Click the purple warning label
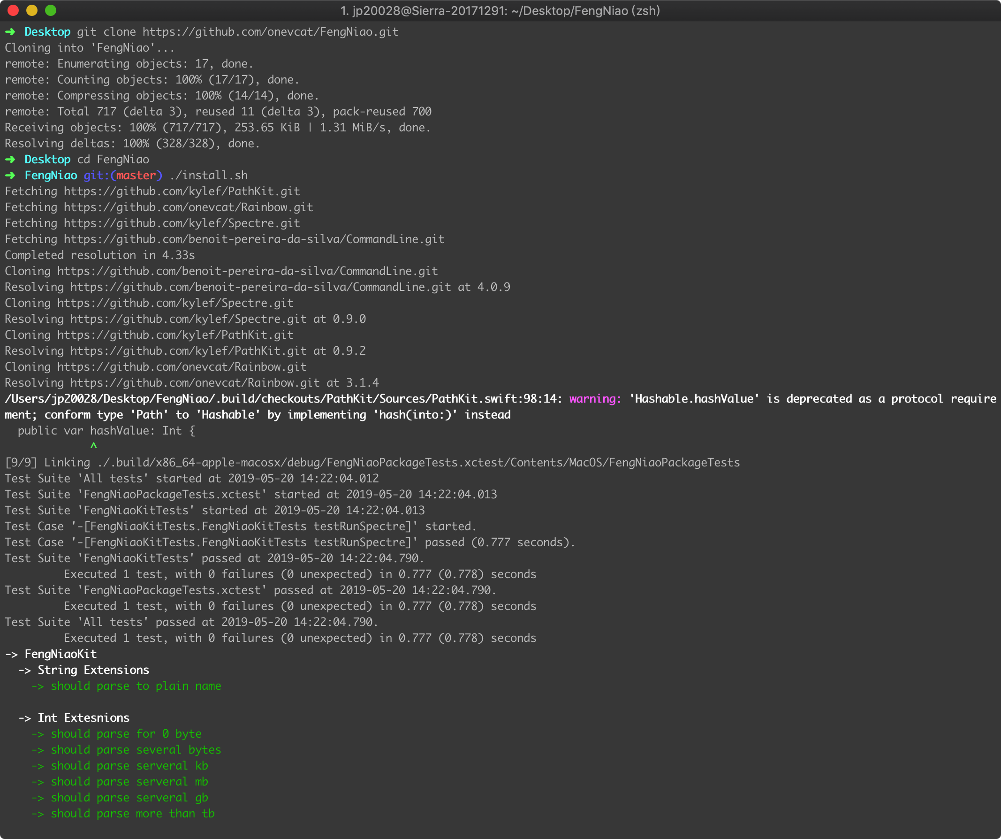The image size is (1001, 839). [x=594, y=398]
